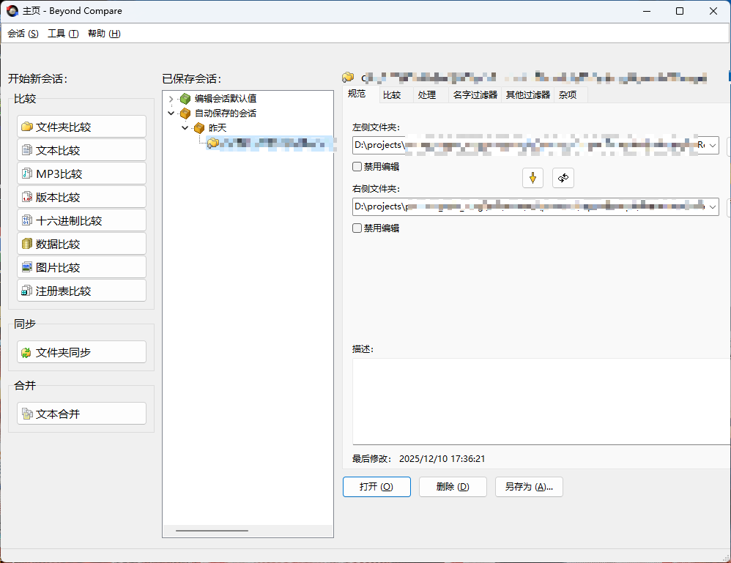Click inside the 描述 text area
Screen dimensions: 731x563
(x=541, y=401)
